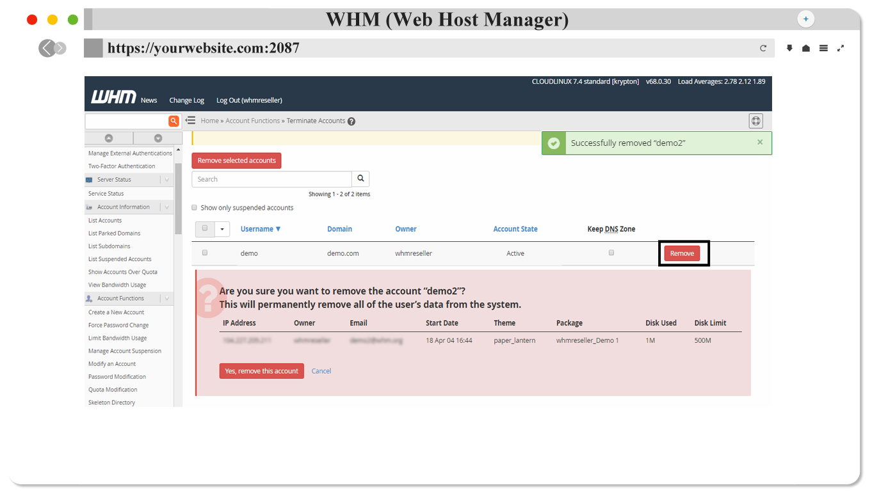Sort by Account State column header
Viewport: 872px width, 492px height.
(x=515, y=229)
